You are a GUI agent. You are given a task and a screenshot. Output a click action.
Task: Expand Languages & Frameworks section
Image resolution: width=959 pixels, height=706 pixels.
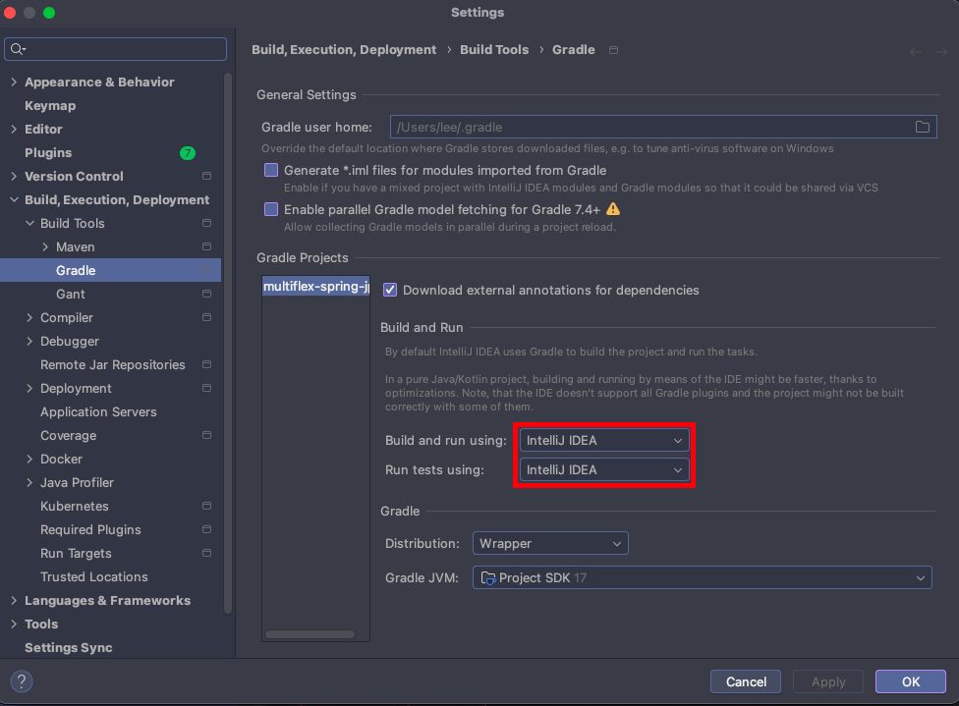[14, 601]
